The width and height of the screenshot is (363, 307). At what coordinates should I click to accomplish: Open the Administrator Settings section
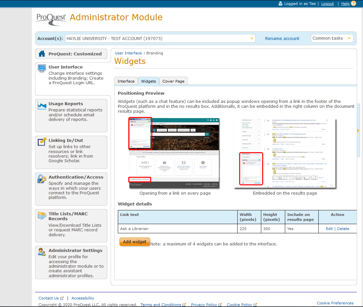point(71,262)
